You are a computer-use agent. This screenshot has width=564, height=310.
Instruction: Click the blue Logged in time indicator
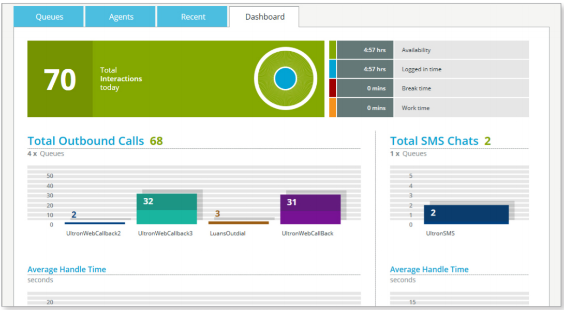pos(332,69)
